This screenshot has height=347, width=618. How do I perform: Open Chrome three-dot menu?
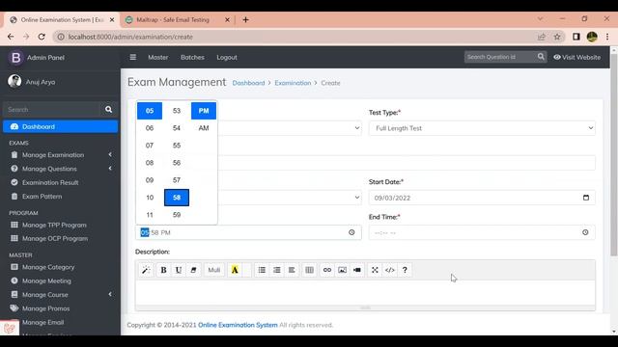tap(607, 37)
